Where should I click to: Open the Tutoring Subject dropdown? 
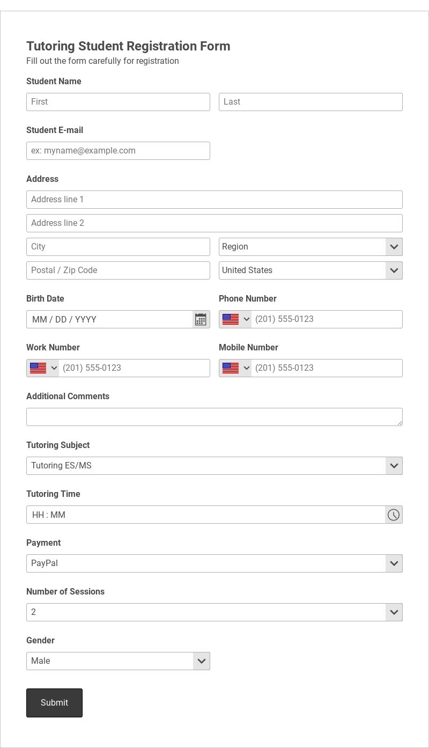[214, 466]
